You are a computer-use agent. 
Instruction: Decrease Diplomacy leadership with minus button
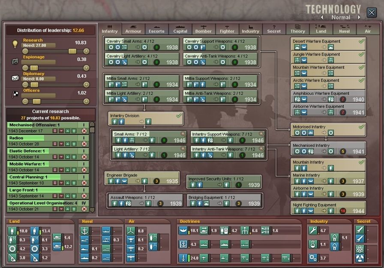point(25,85)
